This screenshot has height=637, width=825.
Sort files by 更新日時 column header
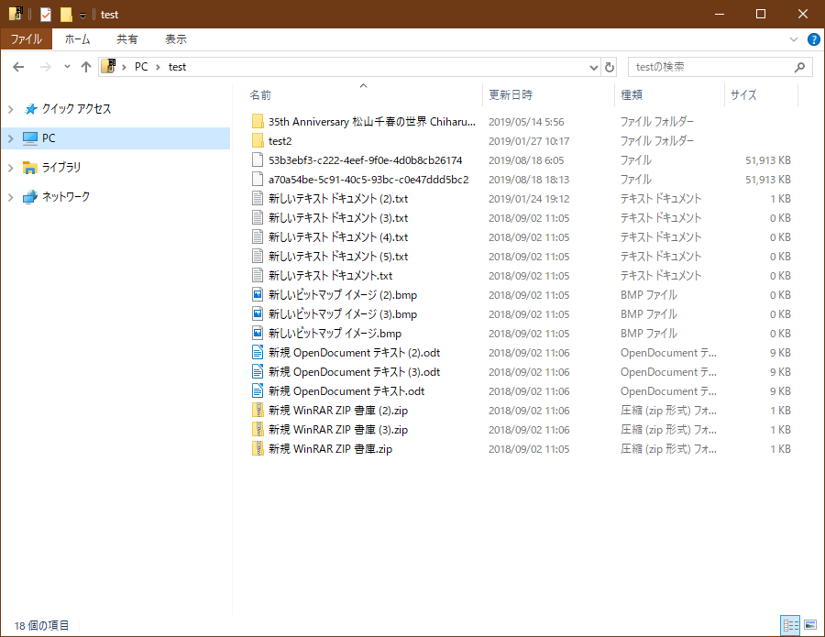[511, 94]
